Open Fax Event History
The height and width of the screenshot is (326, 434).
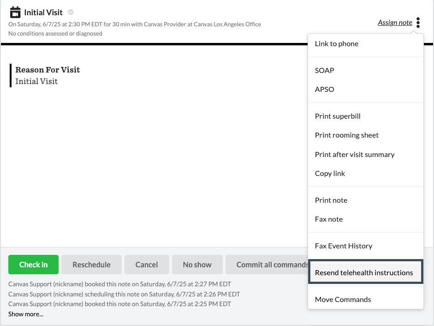pyautogui.click(x=344, y=246)
